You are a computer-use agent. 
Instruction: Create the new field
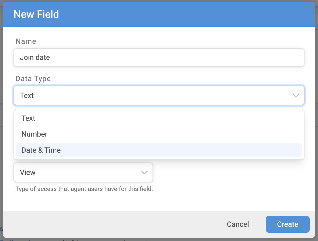[288, 224]
